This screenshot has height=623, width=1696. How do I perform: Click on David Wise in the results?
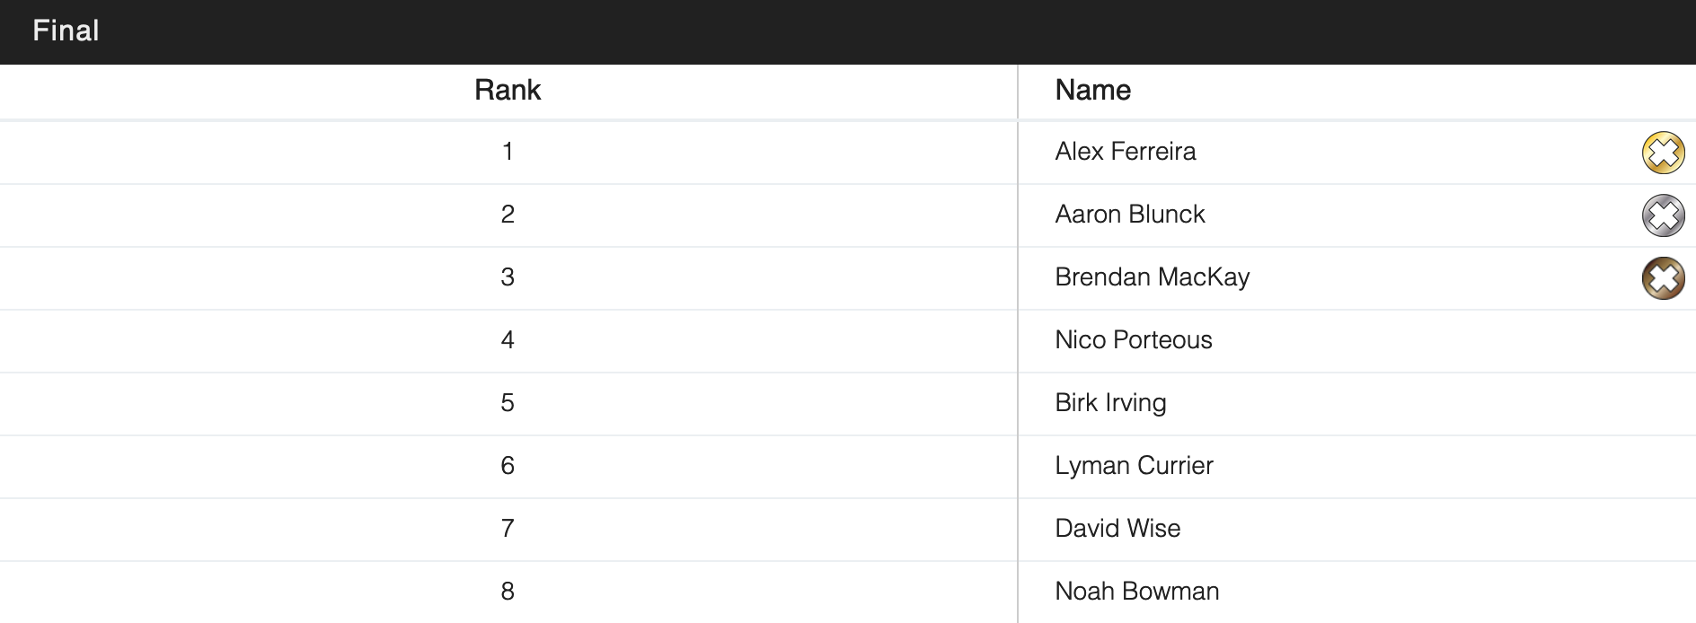point(1117,529)
